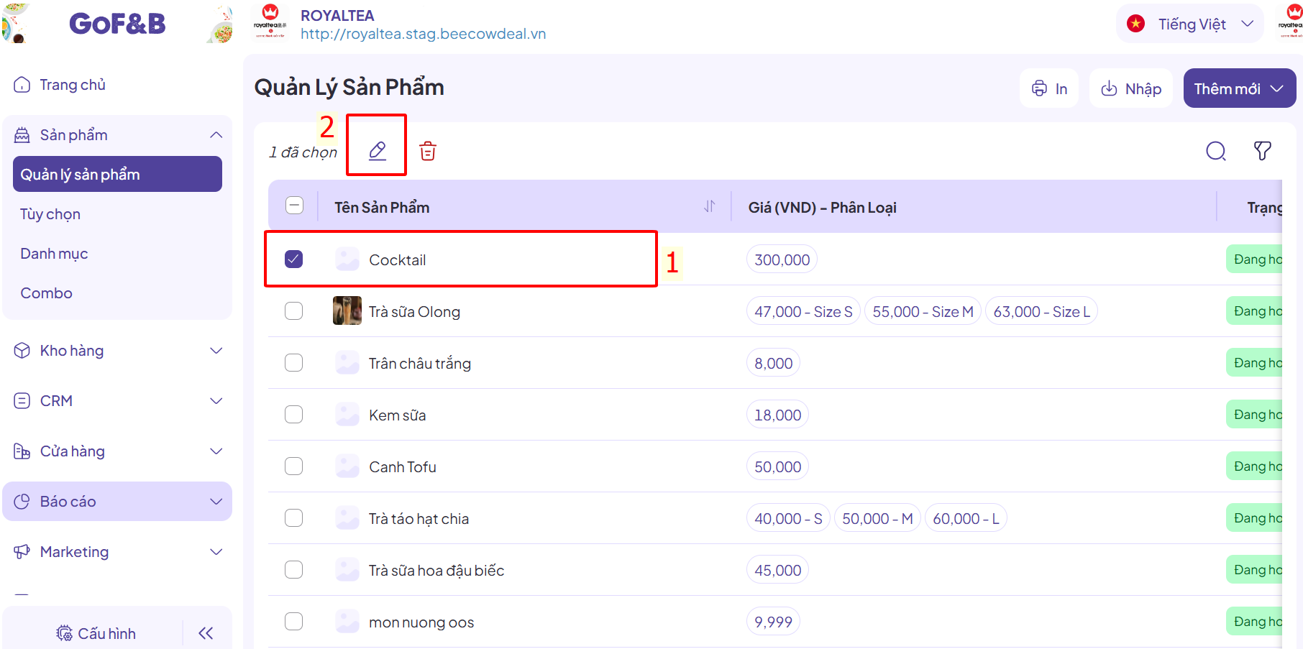1303x649 pixels.
Task: Uncheck the Cocktail row checkbox
Action: tap(293, 259)
